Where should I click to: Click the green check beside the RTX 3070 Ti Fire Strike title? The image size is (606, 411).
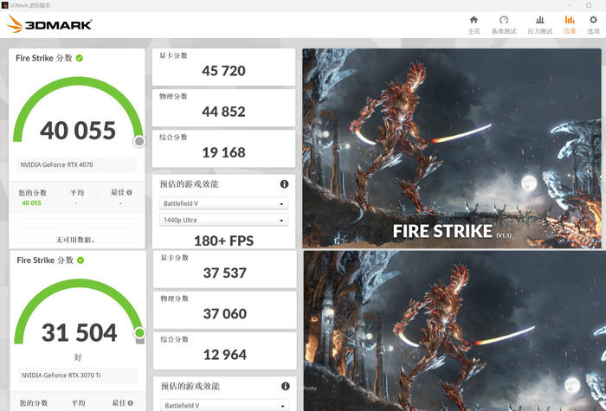coord(81,260)
